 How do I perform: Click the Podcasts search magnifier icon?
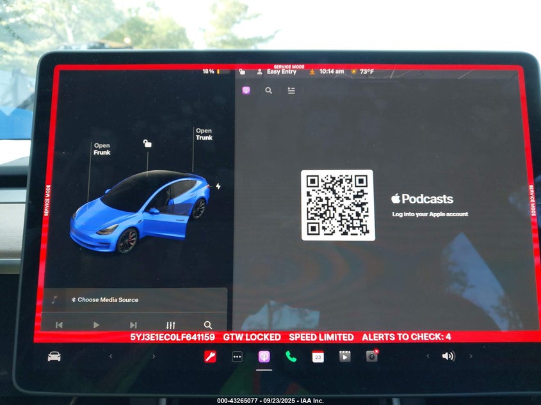point(268,91)
